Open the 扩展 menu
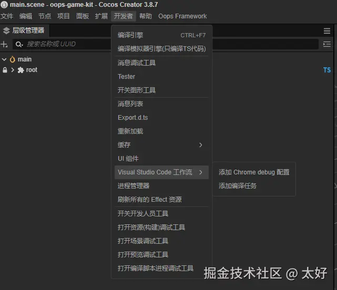Image resolution: width=337 pixels, height=290 pixels. tap(101, 16)
